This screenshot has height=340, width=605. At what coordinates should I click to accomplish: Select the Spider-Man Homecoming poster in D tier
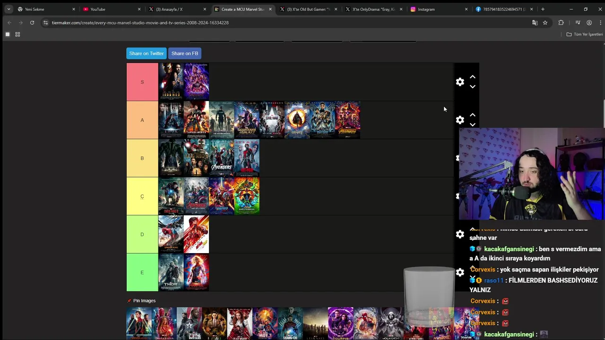[x=171, y=234]
